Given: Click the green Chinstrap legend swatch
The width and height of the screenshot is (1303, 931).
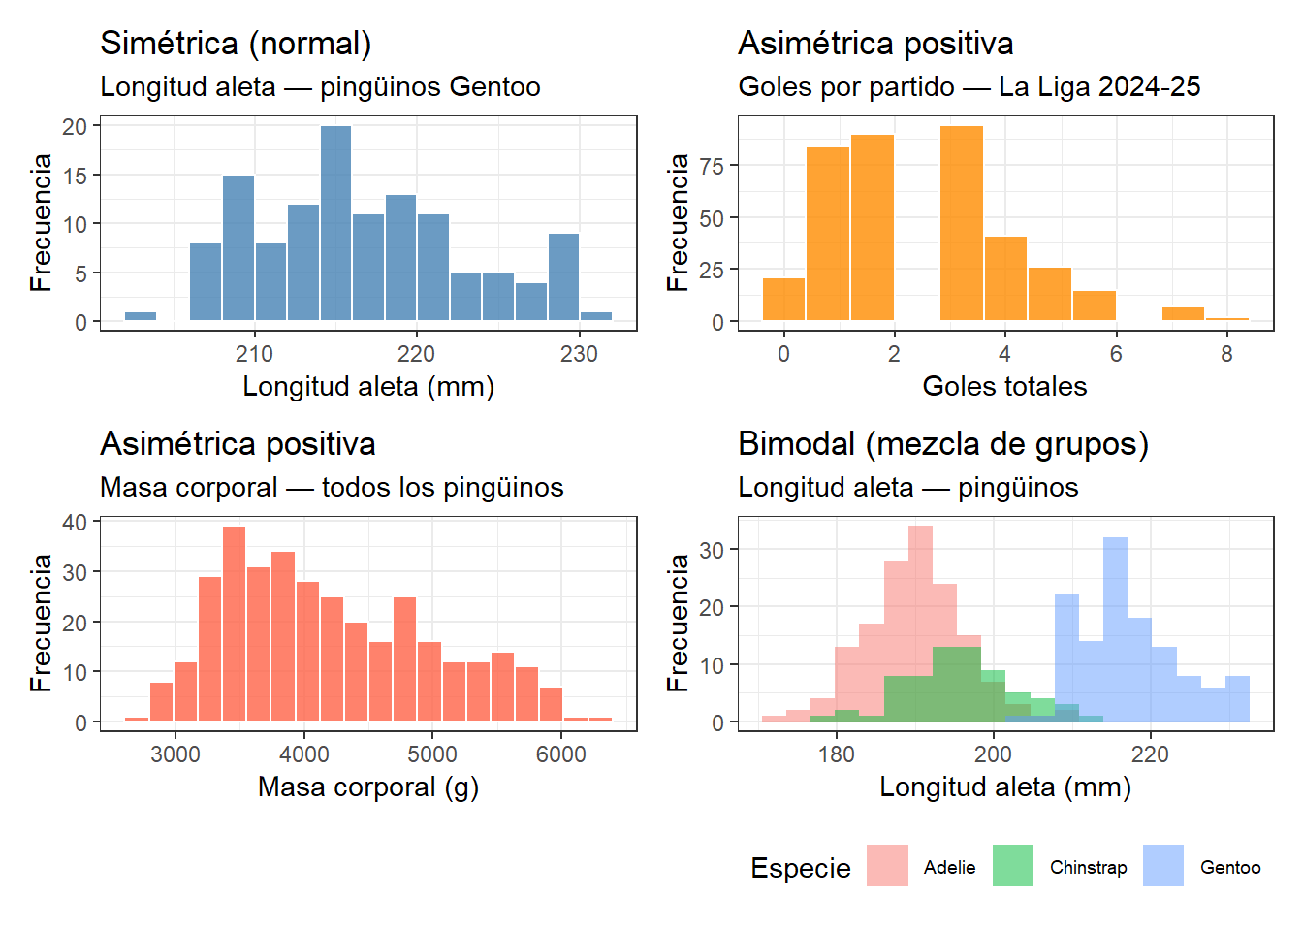Looking at the screenshot, I should point(1013,866).
